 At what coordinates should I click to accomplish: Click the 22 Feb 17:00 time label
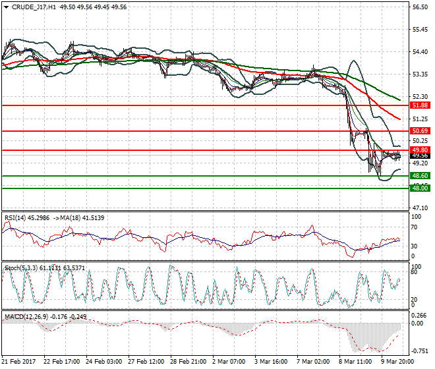click(61, 362)
